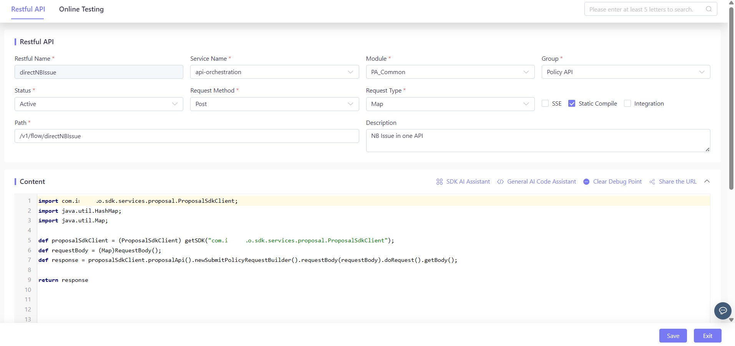This screenshot has width=735, height=346.
Task: Click line number 9 in code gutter
Action: click(29, 280)
